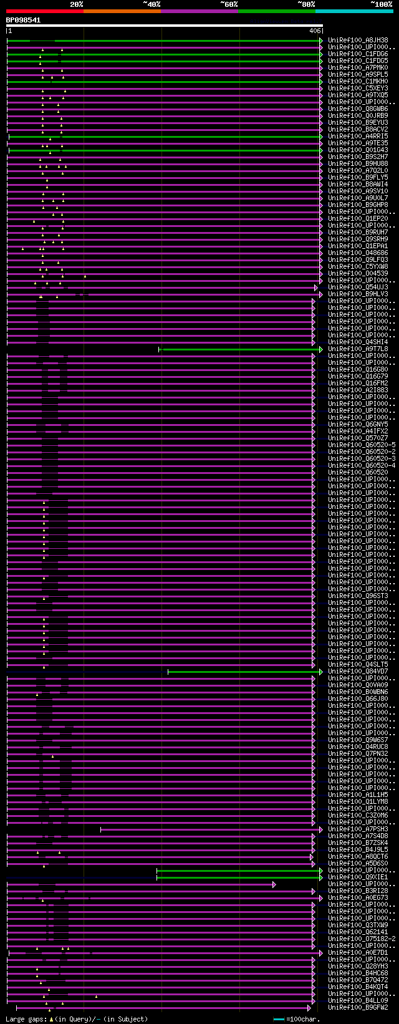Click the UniRef100_B3RI28 label
The height and width of the screenshot is (1024, 399).
[x=358, y=891]
